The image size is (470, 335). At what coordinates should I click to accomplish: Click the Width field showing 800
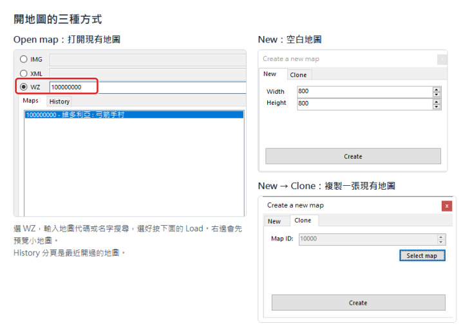tap(365, 91)
